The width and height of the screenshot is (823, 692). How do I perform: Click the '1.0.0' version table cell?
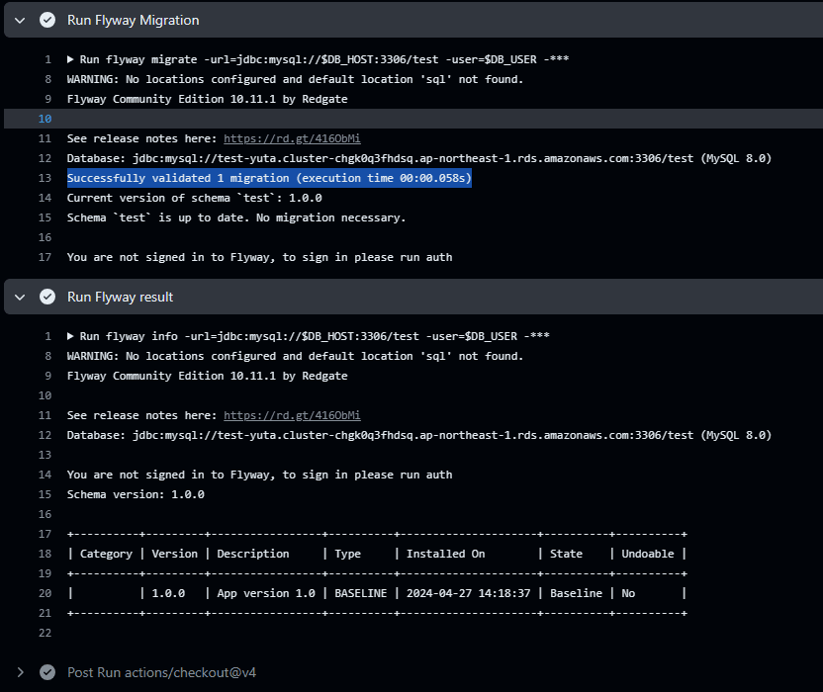pyautogui.click(x=168, y=593)
